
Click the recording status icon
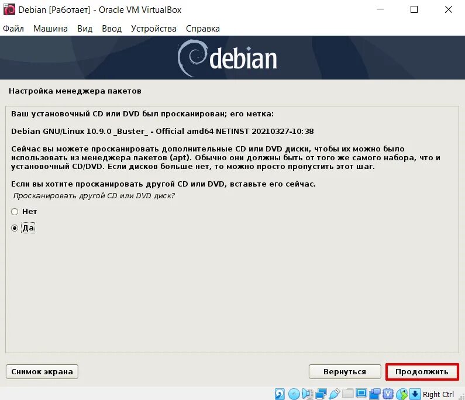[x=375, y=394]
